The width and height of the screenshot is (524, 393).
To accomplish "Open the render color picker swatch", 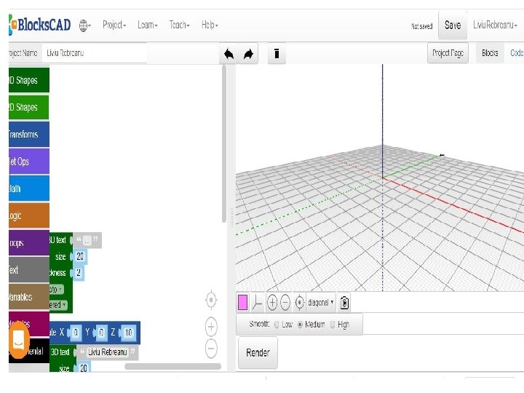I will pos(242,303).
